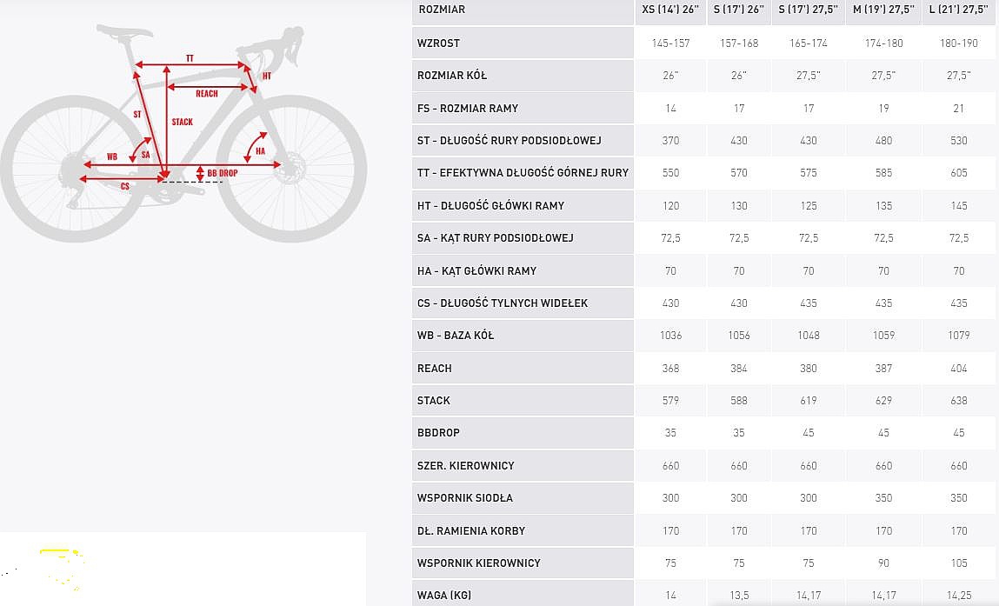The width and height of the screenshot is (999, 606).
Task: Click the REACH label on bike diagram
Action: point(206,94)
